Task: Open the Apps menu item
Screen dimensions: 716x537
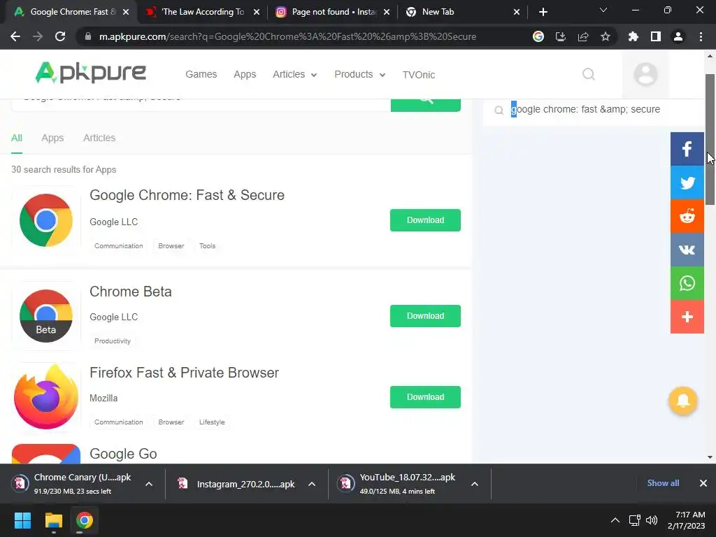Action: (245, 74)
